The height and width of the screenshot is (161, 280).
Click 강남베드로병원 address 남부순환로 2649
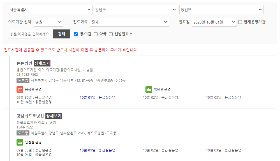pos(74,133)
